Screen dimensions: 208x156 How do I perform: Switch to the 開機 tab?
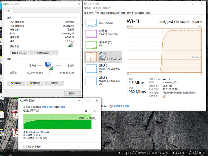[x=123, y=13]
